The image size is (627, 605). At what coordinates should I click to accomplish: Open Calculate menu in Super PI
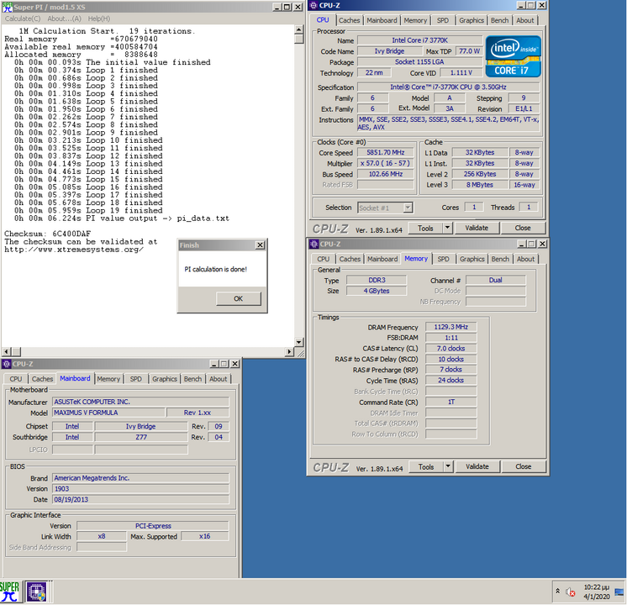click(x=23, y=18)
